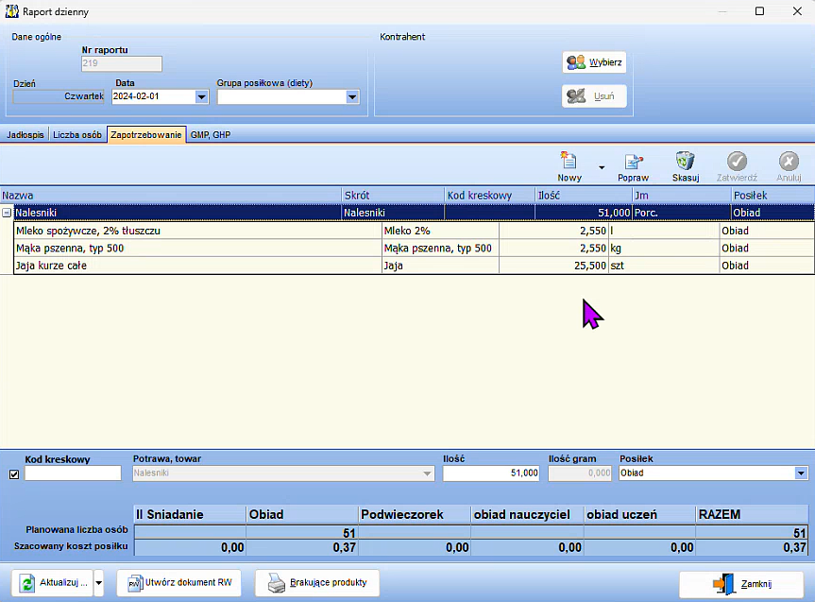Toggle the Kod kreskowy checkbox
The height and width of the screenshot is (602, 815).
(13, 474)
